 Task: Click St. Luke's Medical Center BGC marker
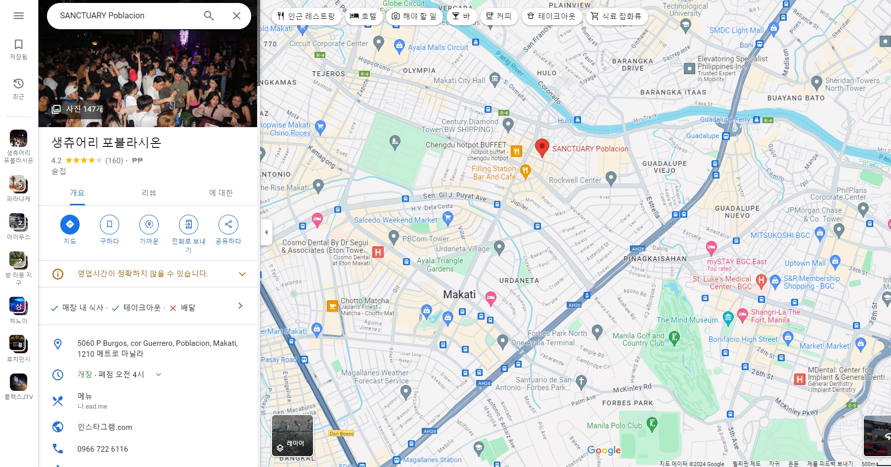click(x=761, y=281)
